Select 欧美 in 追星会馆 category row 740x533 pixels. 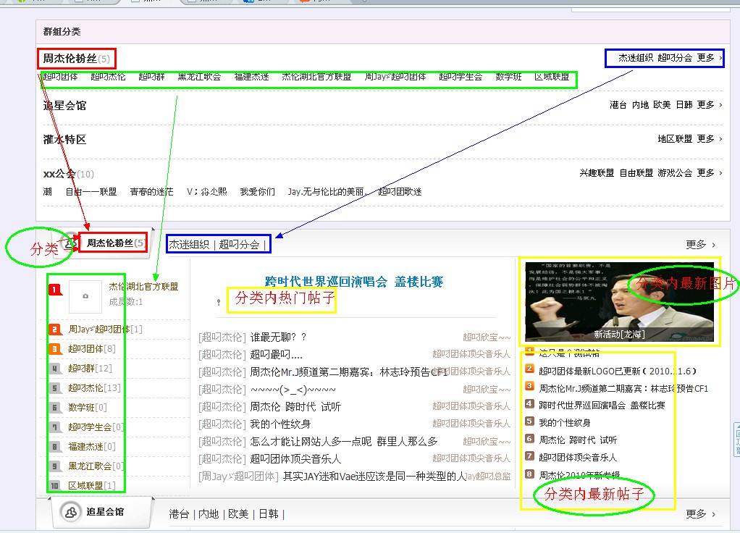[x=662, y=105]
